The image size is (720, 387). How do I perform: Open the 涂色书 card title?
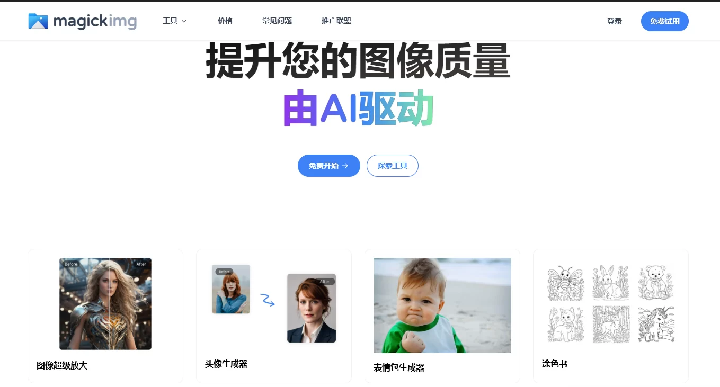point(555,364)
